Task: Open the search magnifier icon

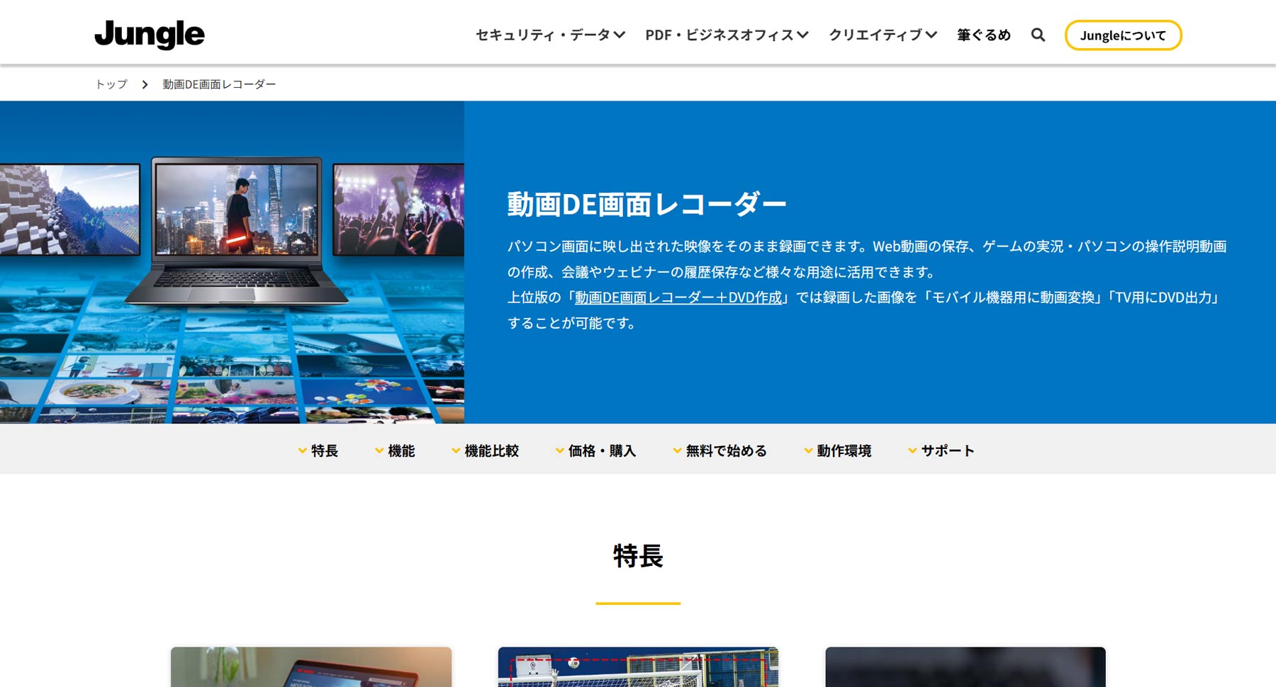Action: click(x=1038, y=35)
